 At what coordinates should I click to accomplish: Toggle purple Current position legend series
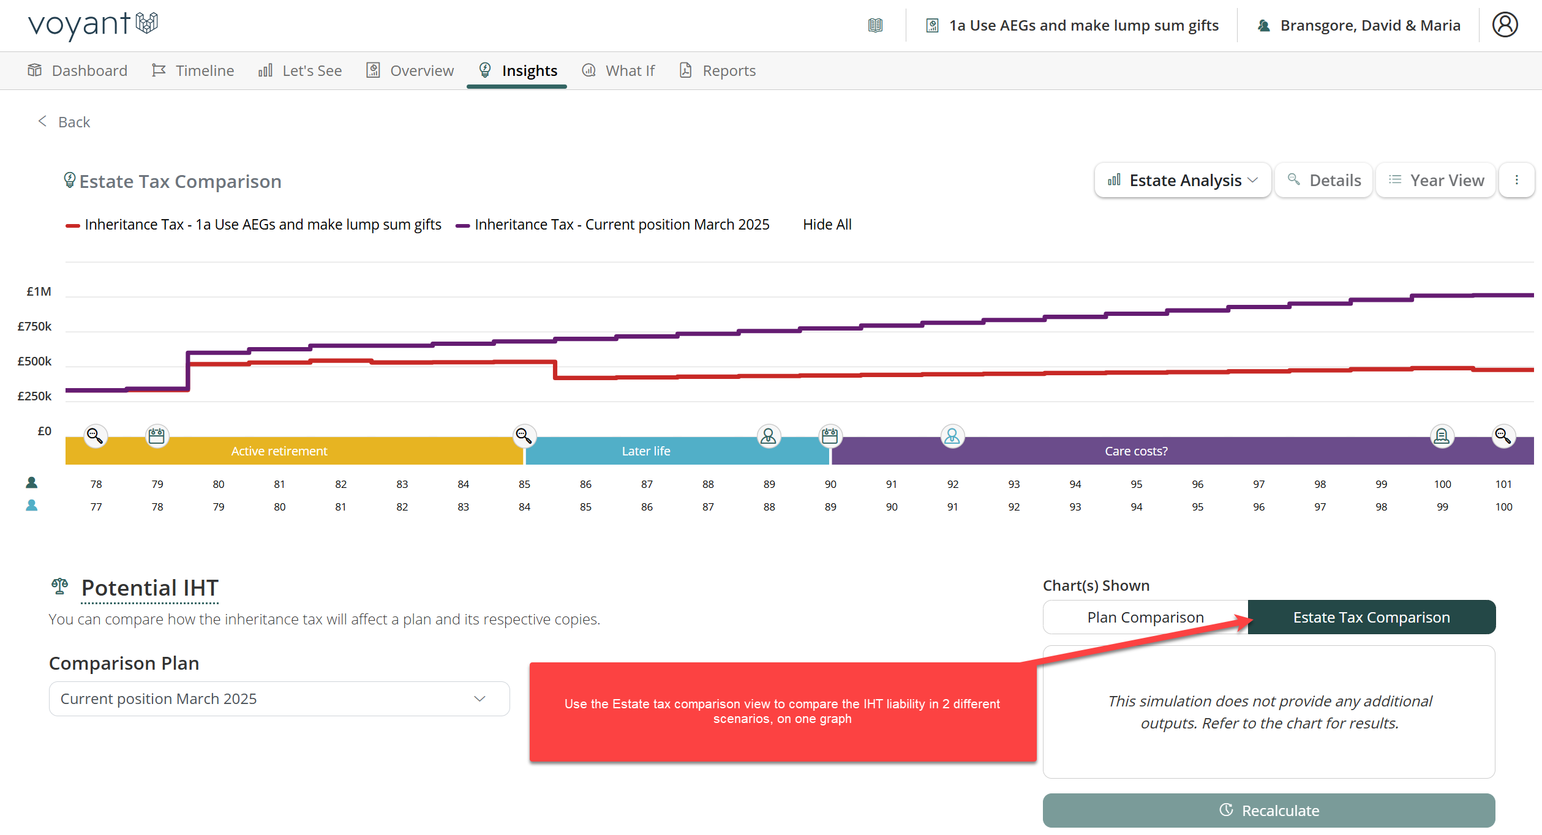pos(612,225)
